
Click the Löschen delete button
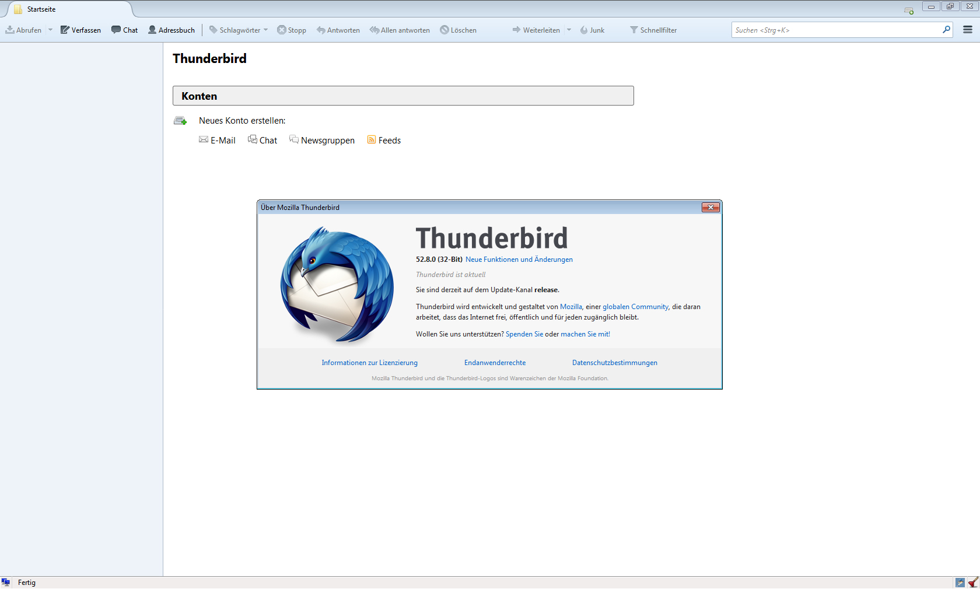[459, 30]
